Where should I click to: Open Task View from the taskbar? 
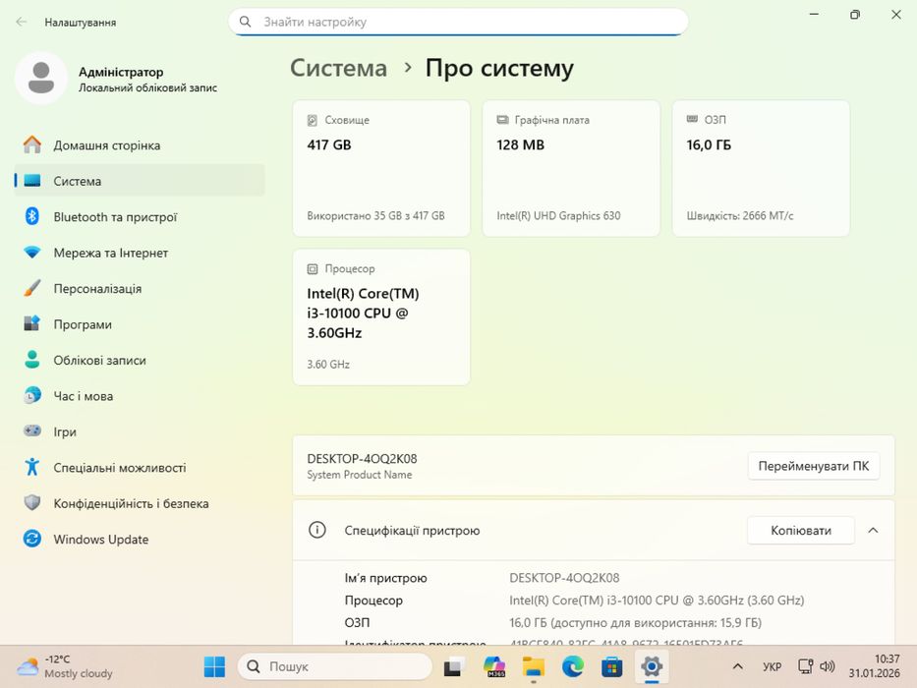click(454, 667)
